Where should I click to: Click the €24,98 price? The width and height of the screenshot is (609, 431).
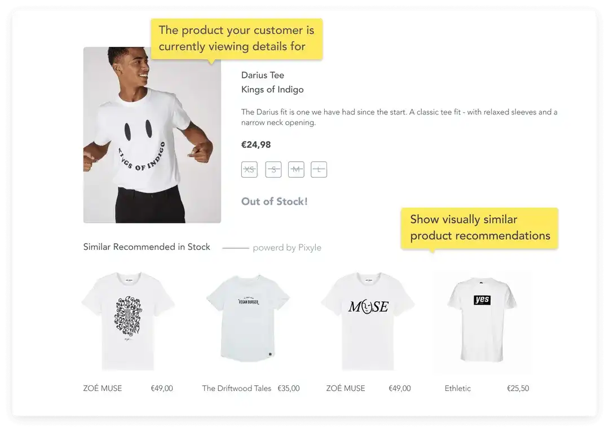[x=256, y=144]
